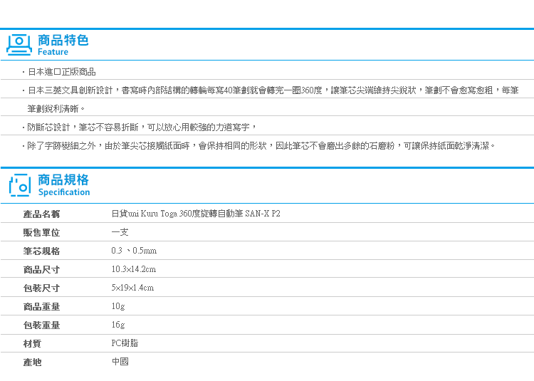Click the '包裝尺寸' row label
534x381 pixels.
pos(41,288)
